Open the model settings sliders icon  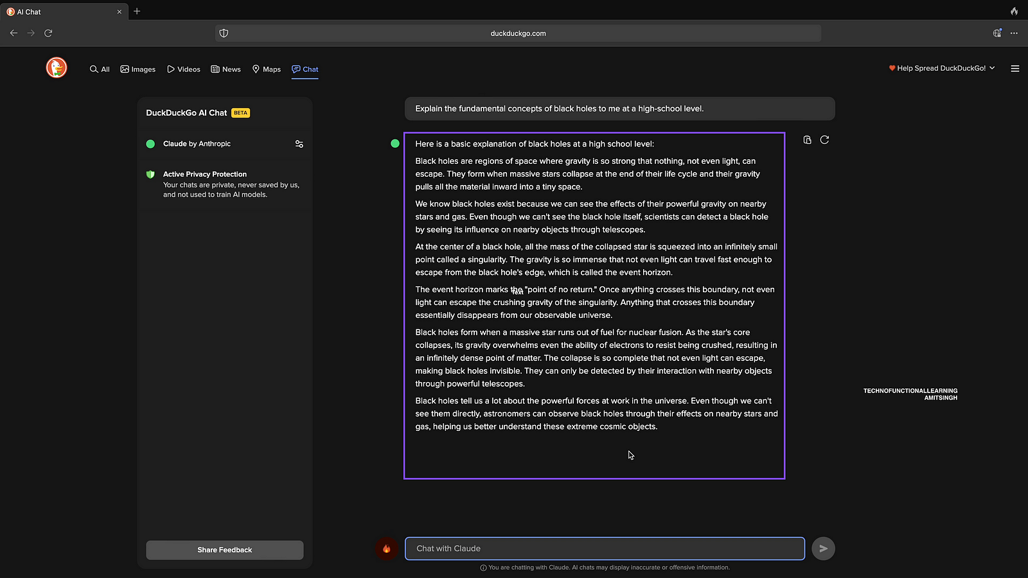pos(299,144)
